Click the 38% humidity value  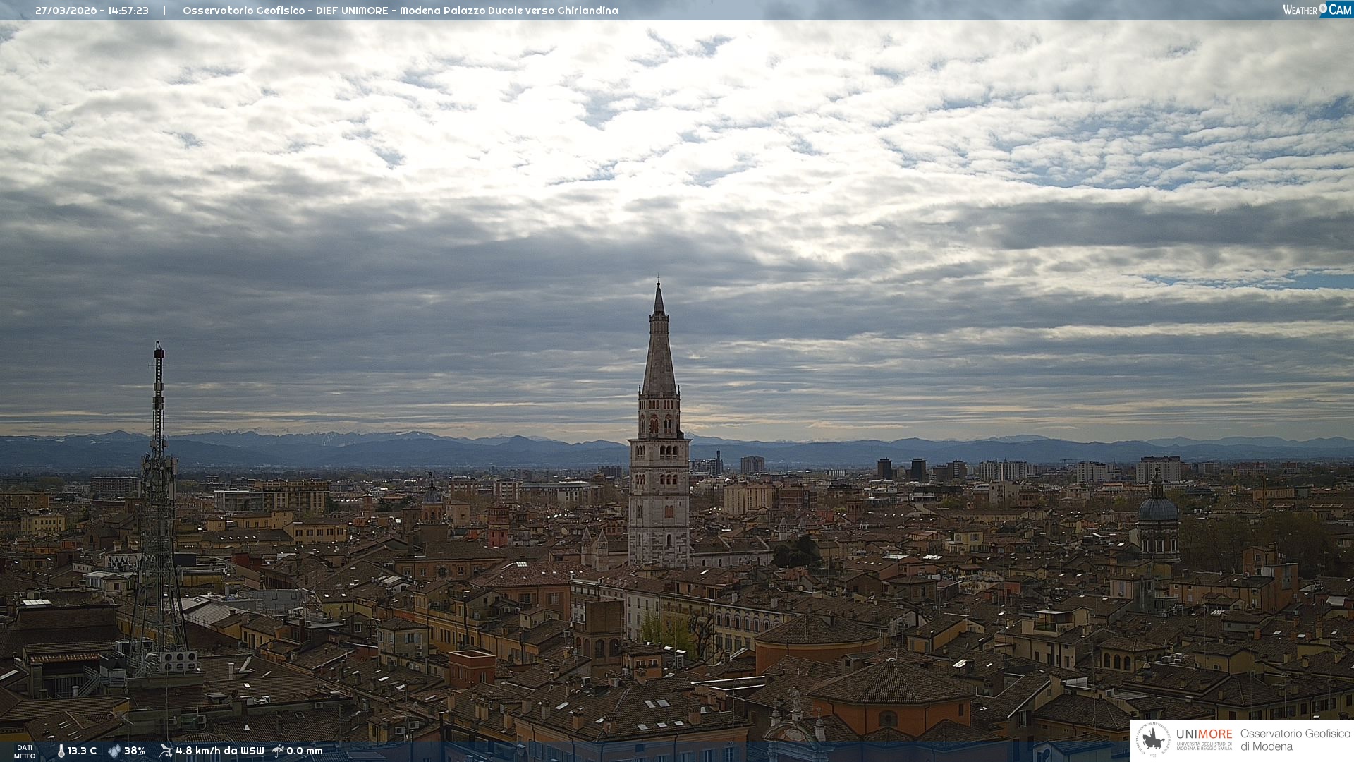[135, 751]
